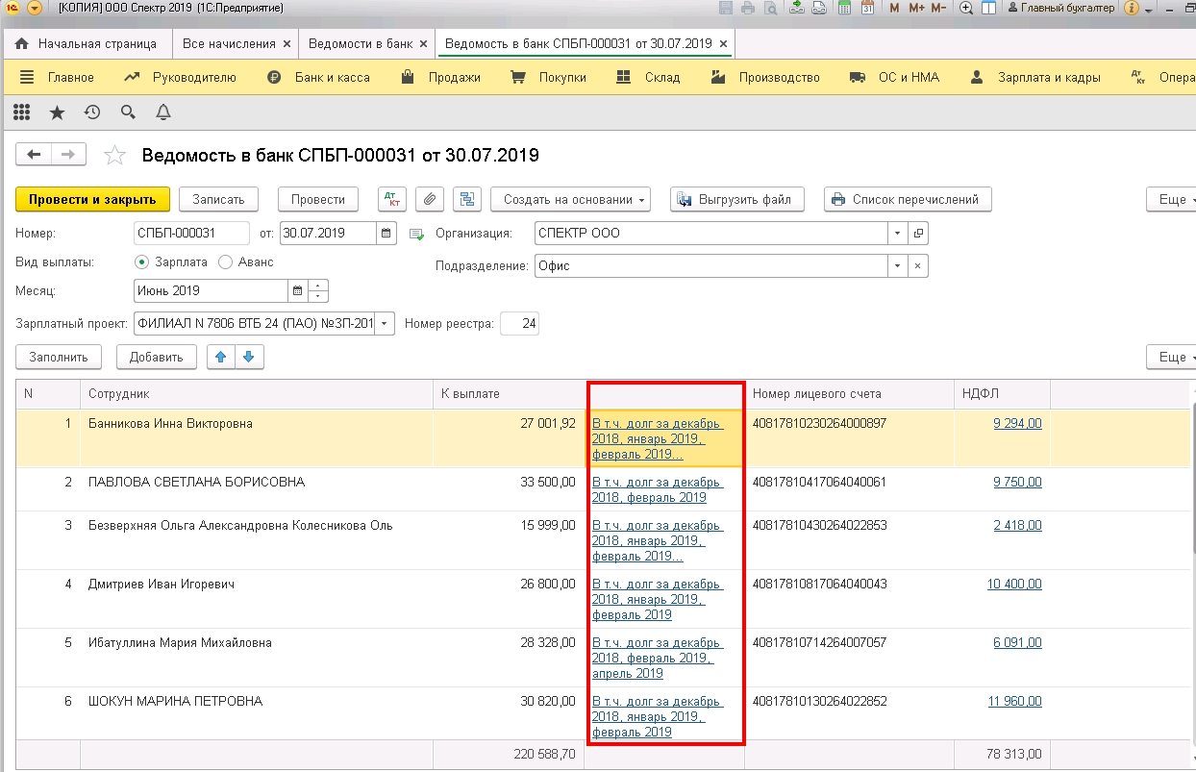Screen dimensions: 1196x772
Task: Open calendar picker for document date
Action: point(386,234)
